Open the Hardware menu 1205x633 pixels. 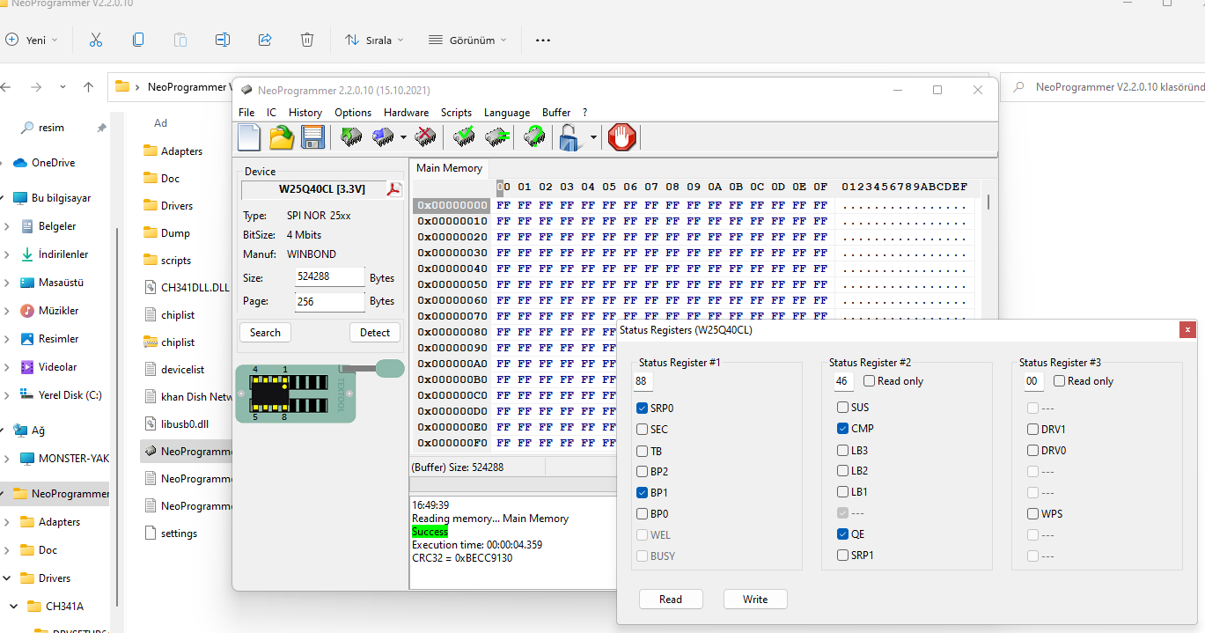406,113
